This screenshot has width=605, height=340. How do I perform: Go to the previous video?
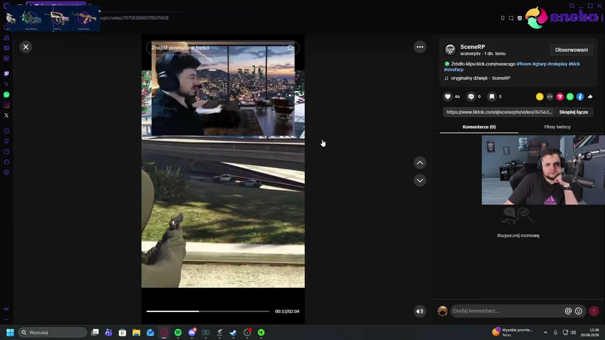420,163
